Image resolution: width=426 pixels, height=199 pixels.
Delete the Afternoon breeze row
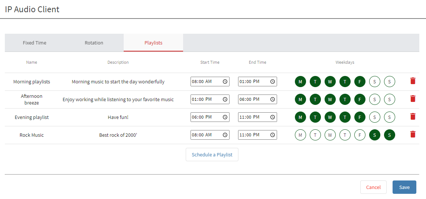413,99
